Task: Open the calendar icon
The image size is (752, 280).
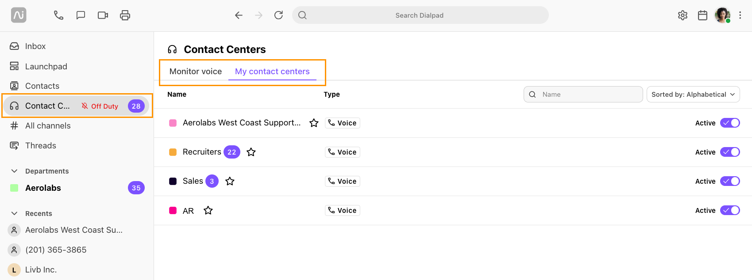Action: point(702,15)
